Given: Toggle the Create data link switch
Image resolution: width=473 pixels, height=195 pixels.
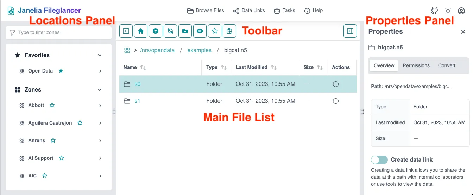Looking at the screenshot, I should point(379,159).
